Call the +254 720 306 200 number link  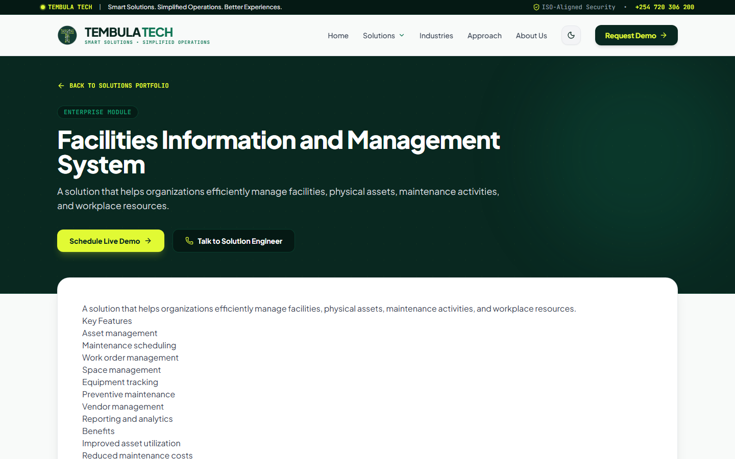tap(665, 7)
